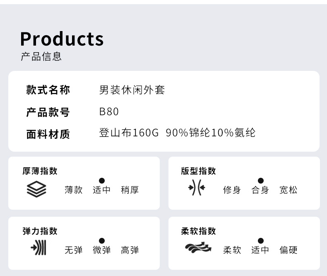
Task: Select the 柔软 softness option
Action: coord(232,250)
